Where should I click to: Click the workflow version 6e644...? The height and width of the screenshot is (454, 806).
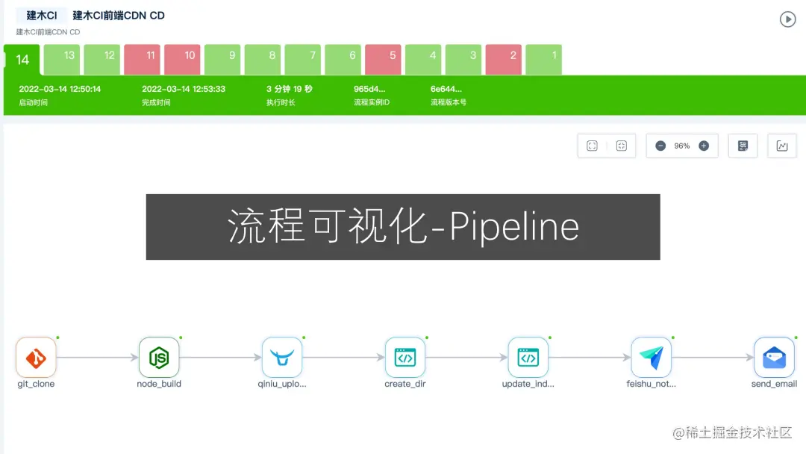(x=446, y=89)
